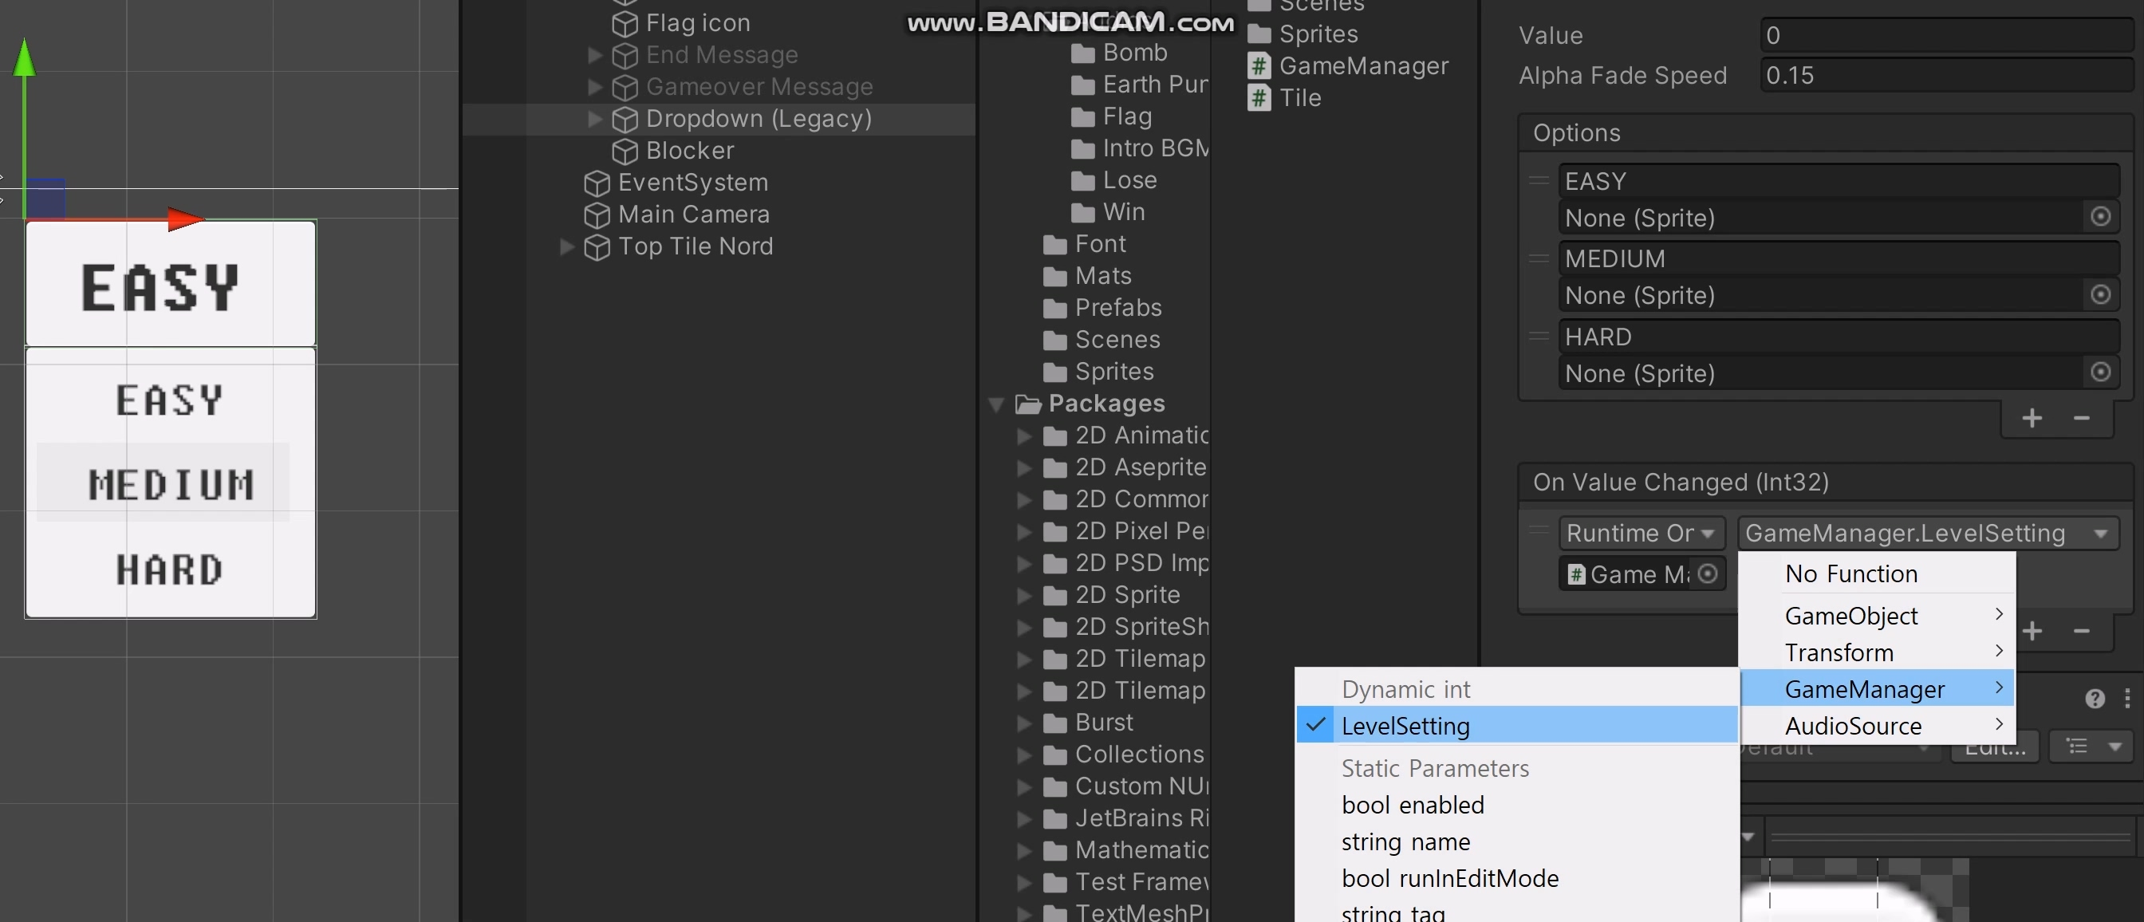The width and height of the screenshot is (2144, 922).
Task: Click the GameManager script icon in the project panel
Action: point(1259,65)
